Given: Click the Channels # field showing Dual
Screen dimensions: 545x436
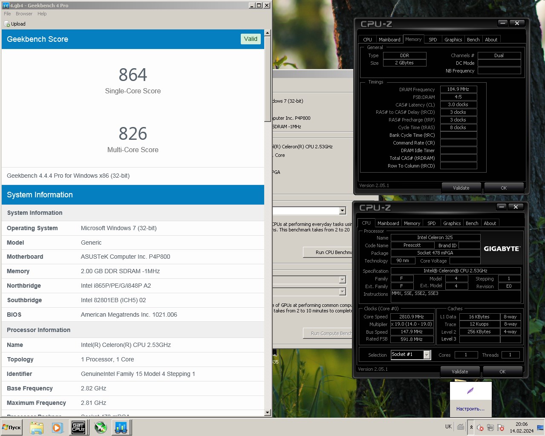Looking at the screenshot, I should [499, 55].
